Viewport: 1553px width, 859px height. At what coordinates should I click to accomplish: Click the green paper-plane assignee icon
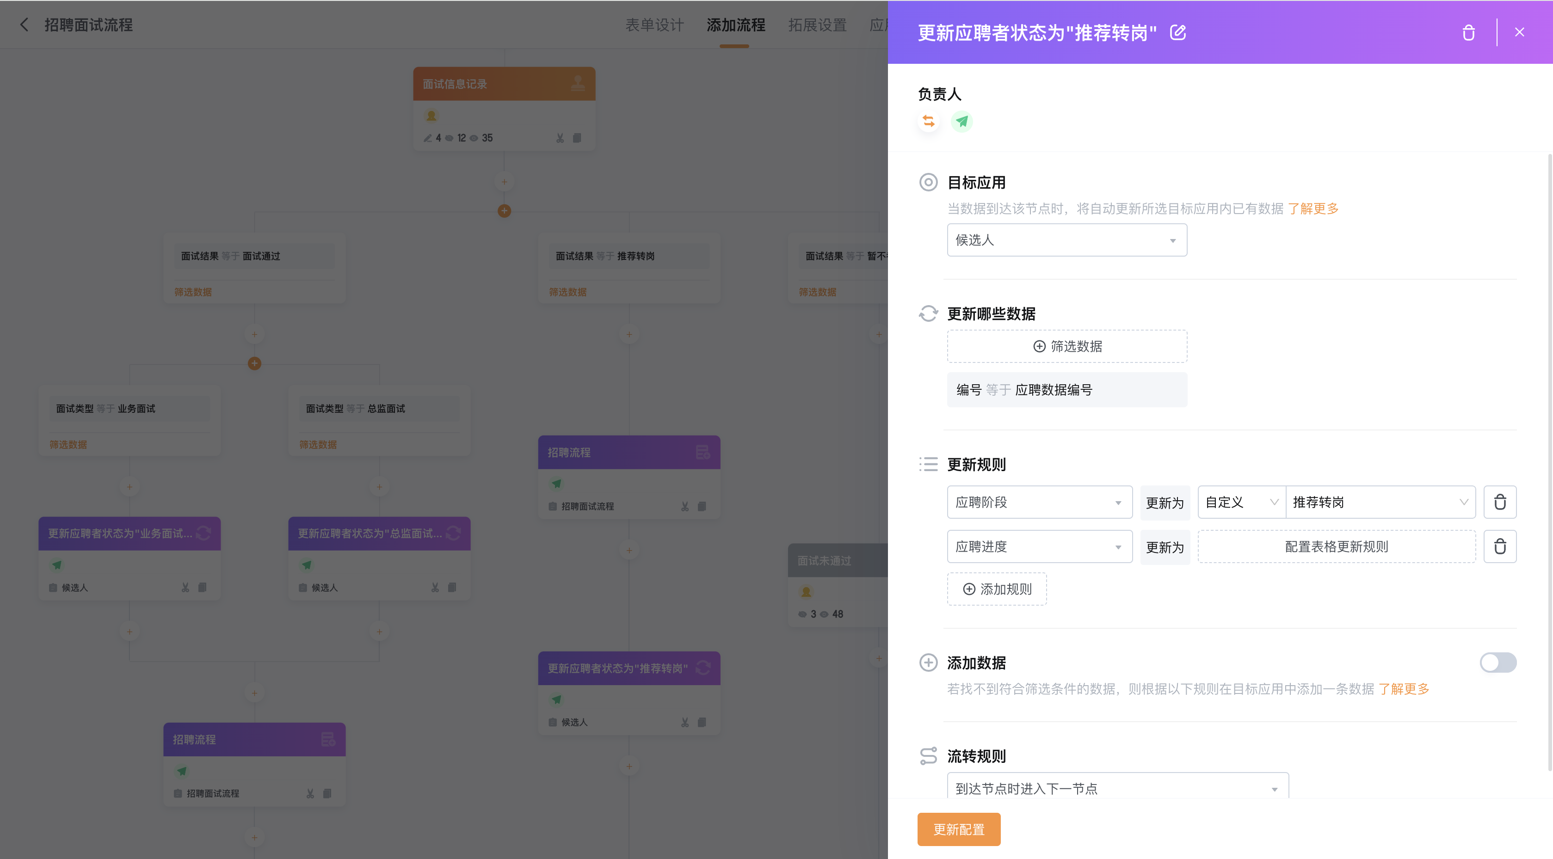(961, 122)
